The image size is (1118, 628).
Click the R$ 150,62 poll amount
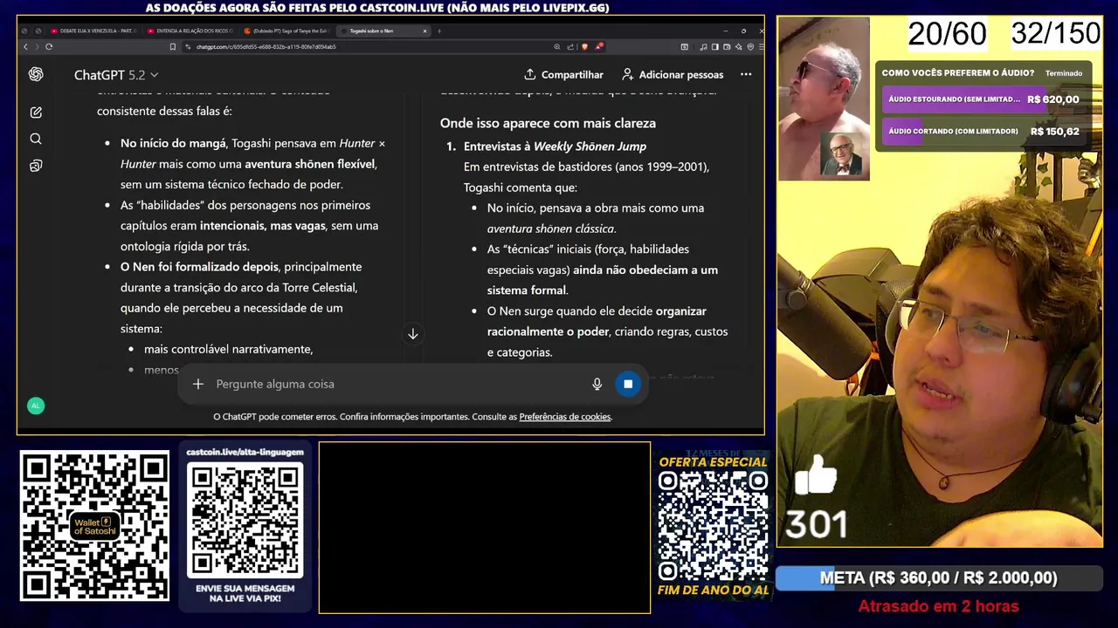1054,132
